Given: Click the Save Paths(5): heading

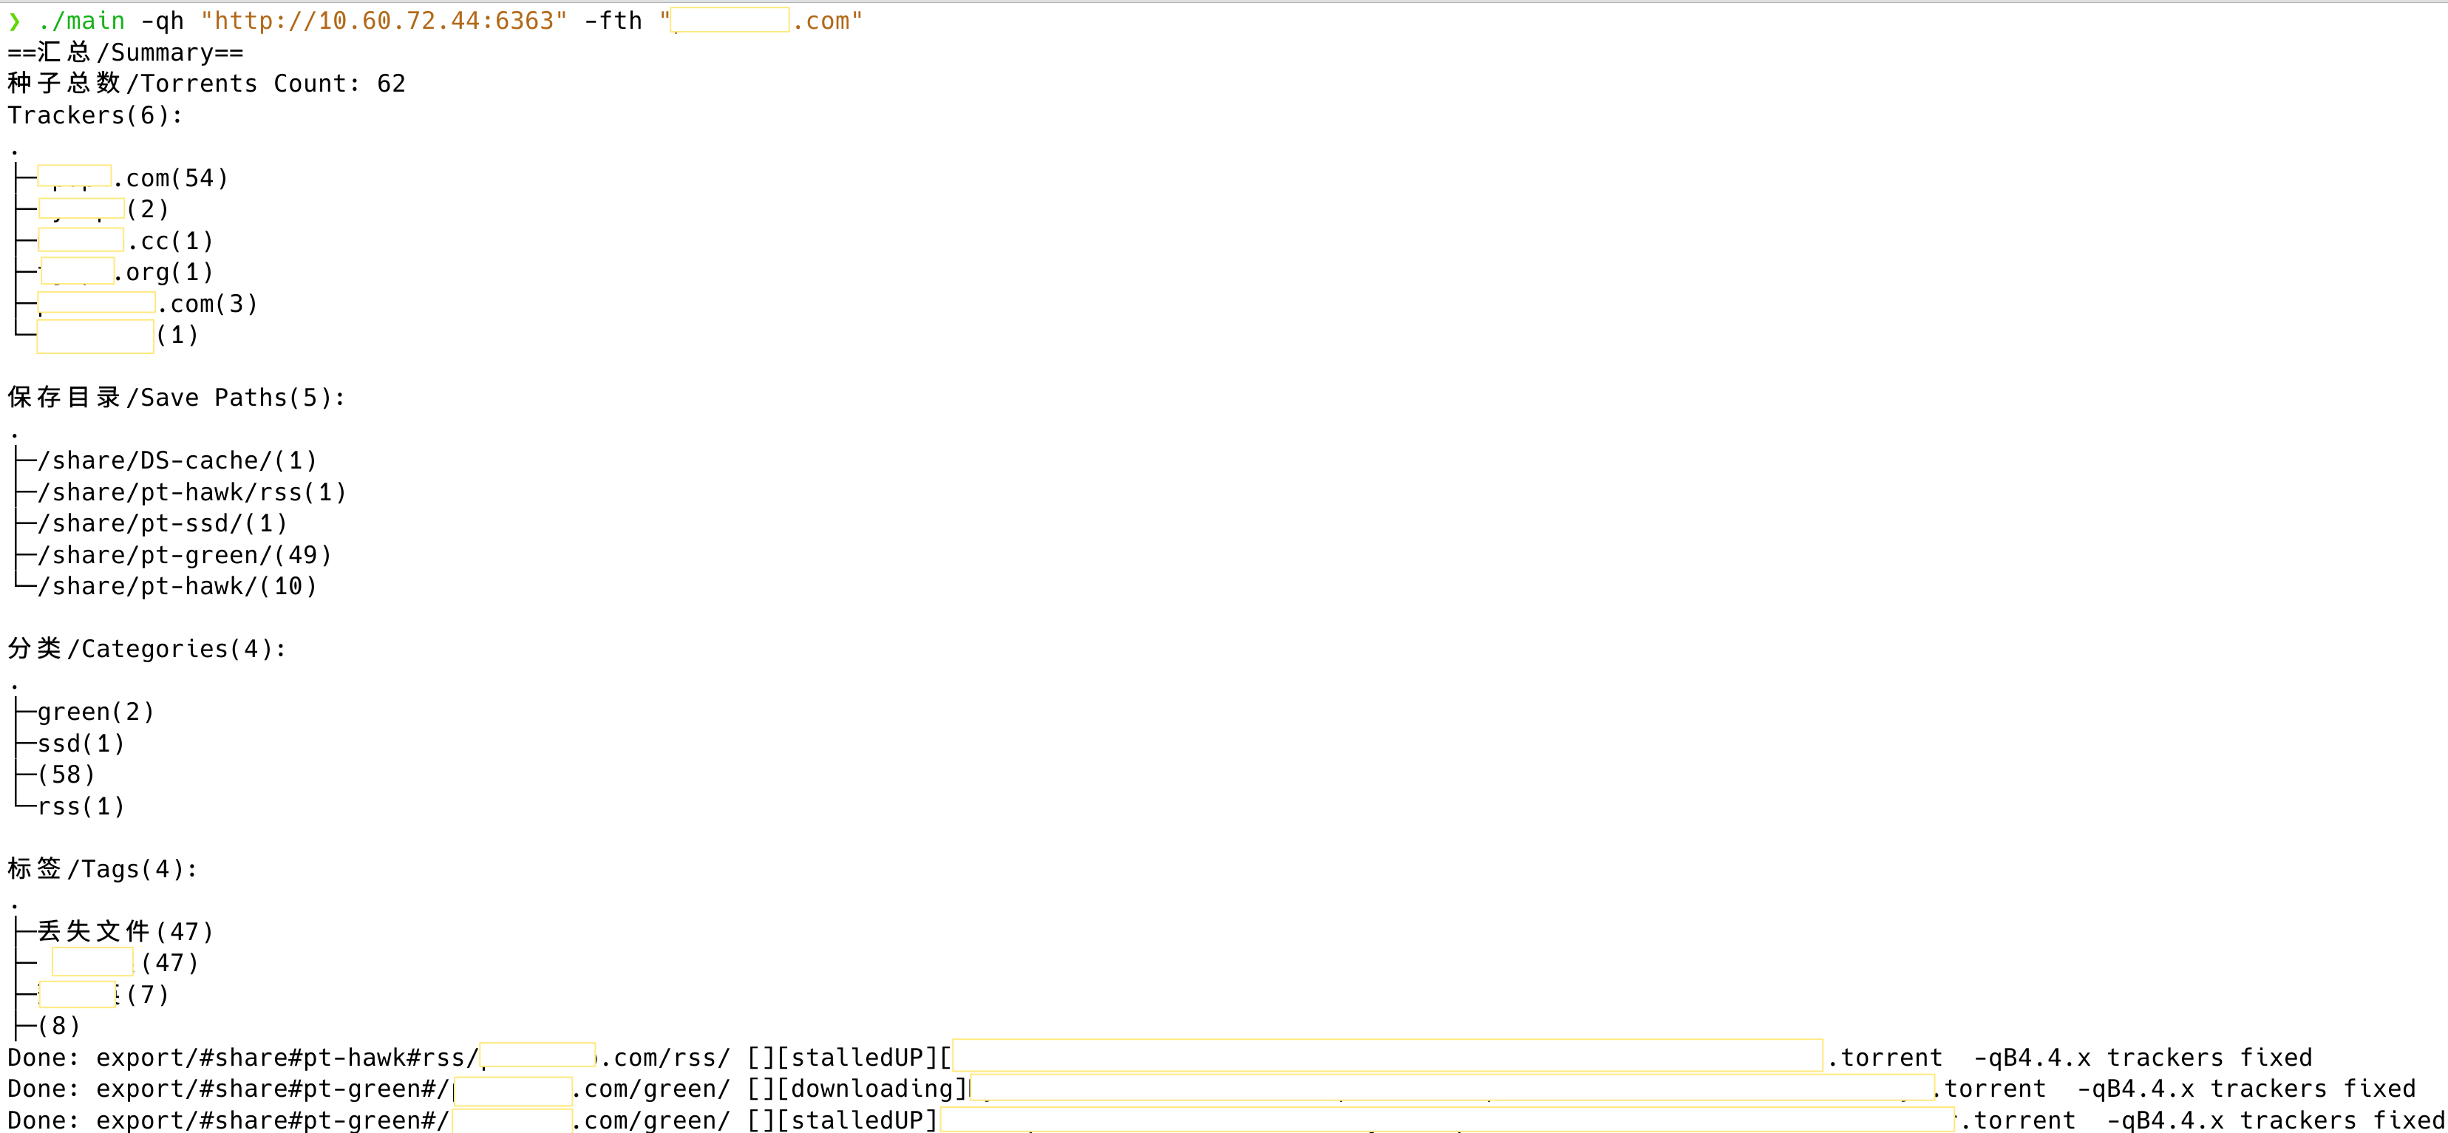Looking at the screenshot, I should click(x=176, y=398).
